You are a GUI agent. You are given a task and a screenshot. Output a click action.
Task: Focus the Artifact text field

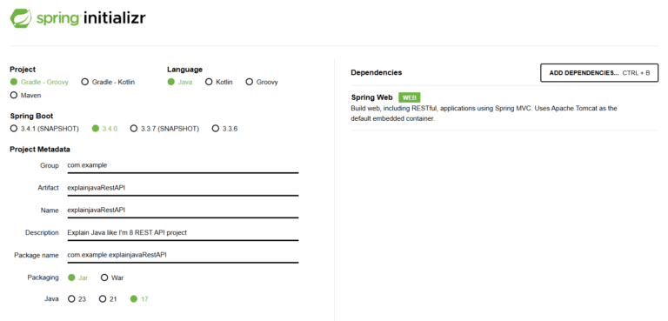pos(183,188)
